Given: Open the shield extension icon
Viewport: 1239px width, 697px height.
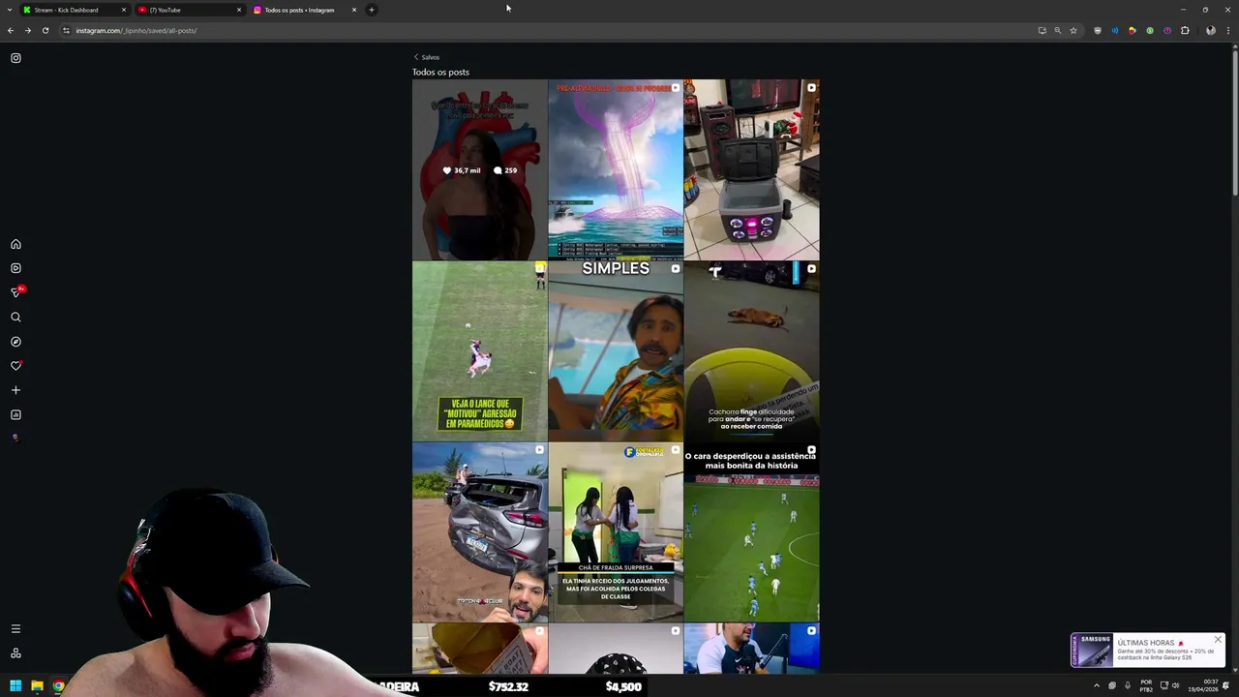Looking at the screenshot, I should pos(1097,30).
